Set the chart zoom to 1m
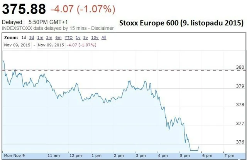This screenshot has width=247, height=160. tap(40, 38)
